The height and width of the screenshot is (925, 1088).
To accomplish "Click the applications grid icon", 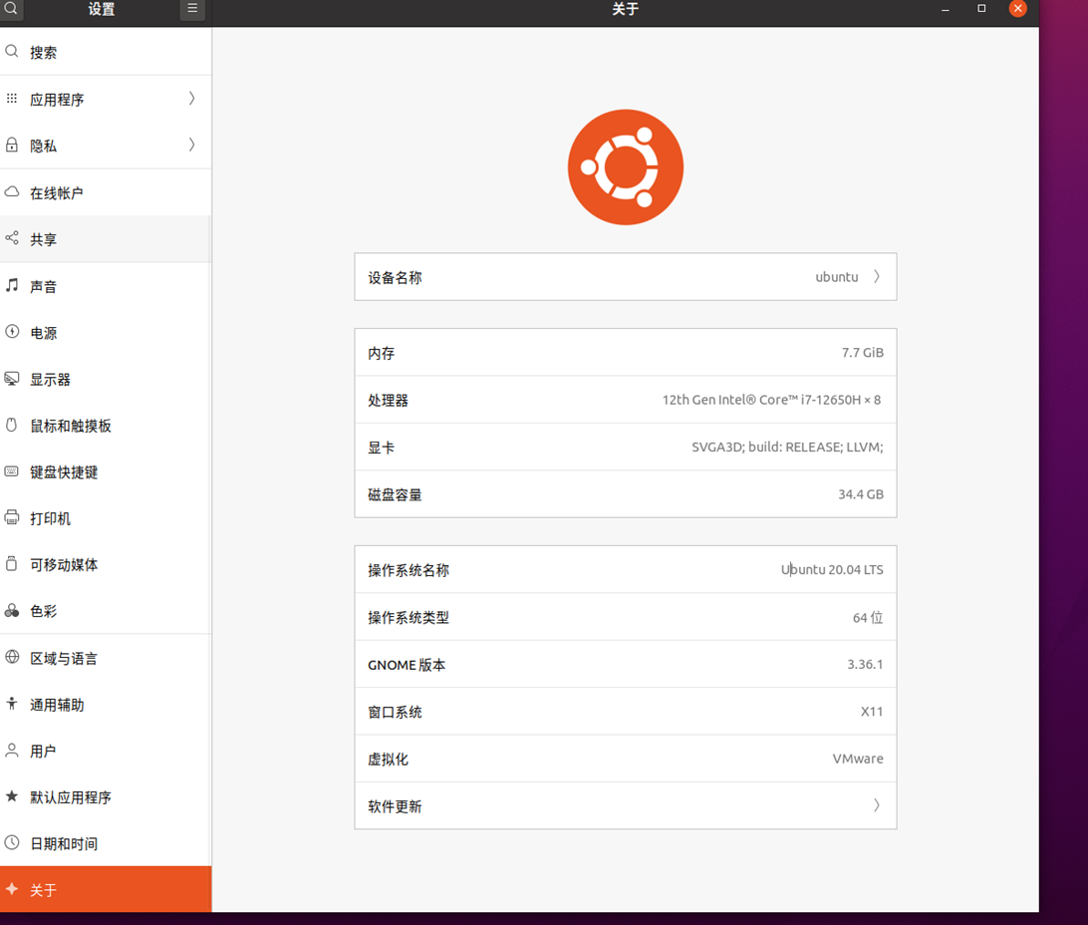I will click(12, 99).
